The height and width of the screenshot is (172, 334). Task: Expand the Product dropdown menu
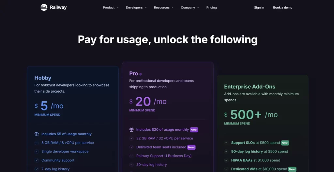point(111,7)
